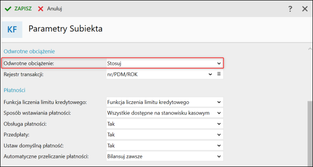Click the KF module icon tile

pyautogui.click(x=12, y=30)
